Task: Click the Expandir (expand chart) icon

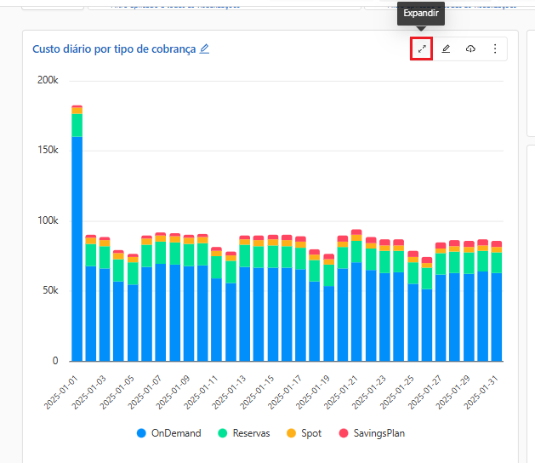Action: [x=422, y=49]
